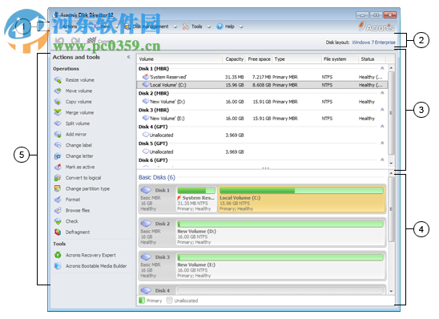Select Unallocated space under Disk 5 (GPT)

pos(262,151)
